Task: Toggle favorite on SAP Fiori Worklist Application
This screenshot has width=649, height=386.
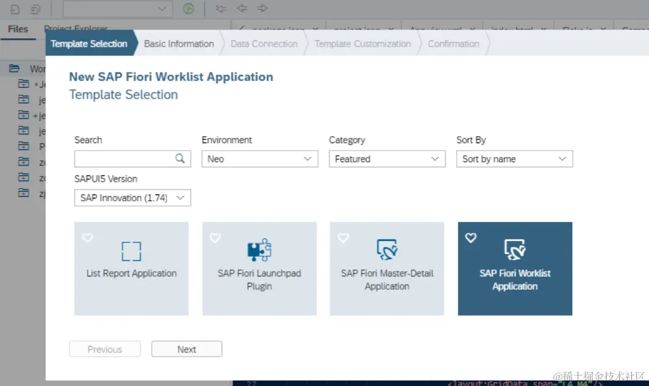Action: tap(471, 238)
